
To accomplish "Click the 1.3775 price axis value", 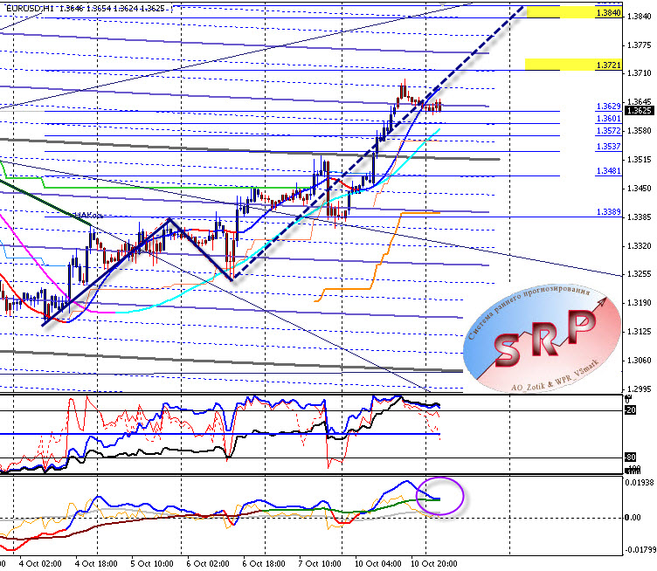I will [x=637, y=44].
